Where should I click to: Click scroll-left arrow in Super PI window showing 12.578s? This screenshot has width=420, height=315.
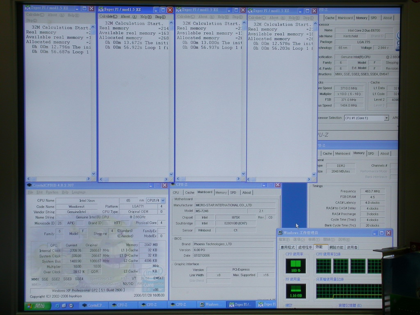(249, 179)
